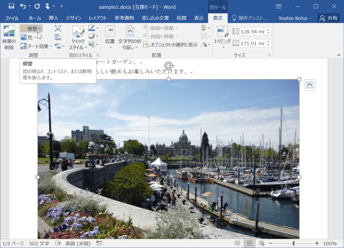
Task: Open the 位置 position dropdown
Action: 110,38
